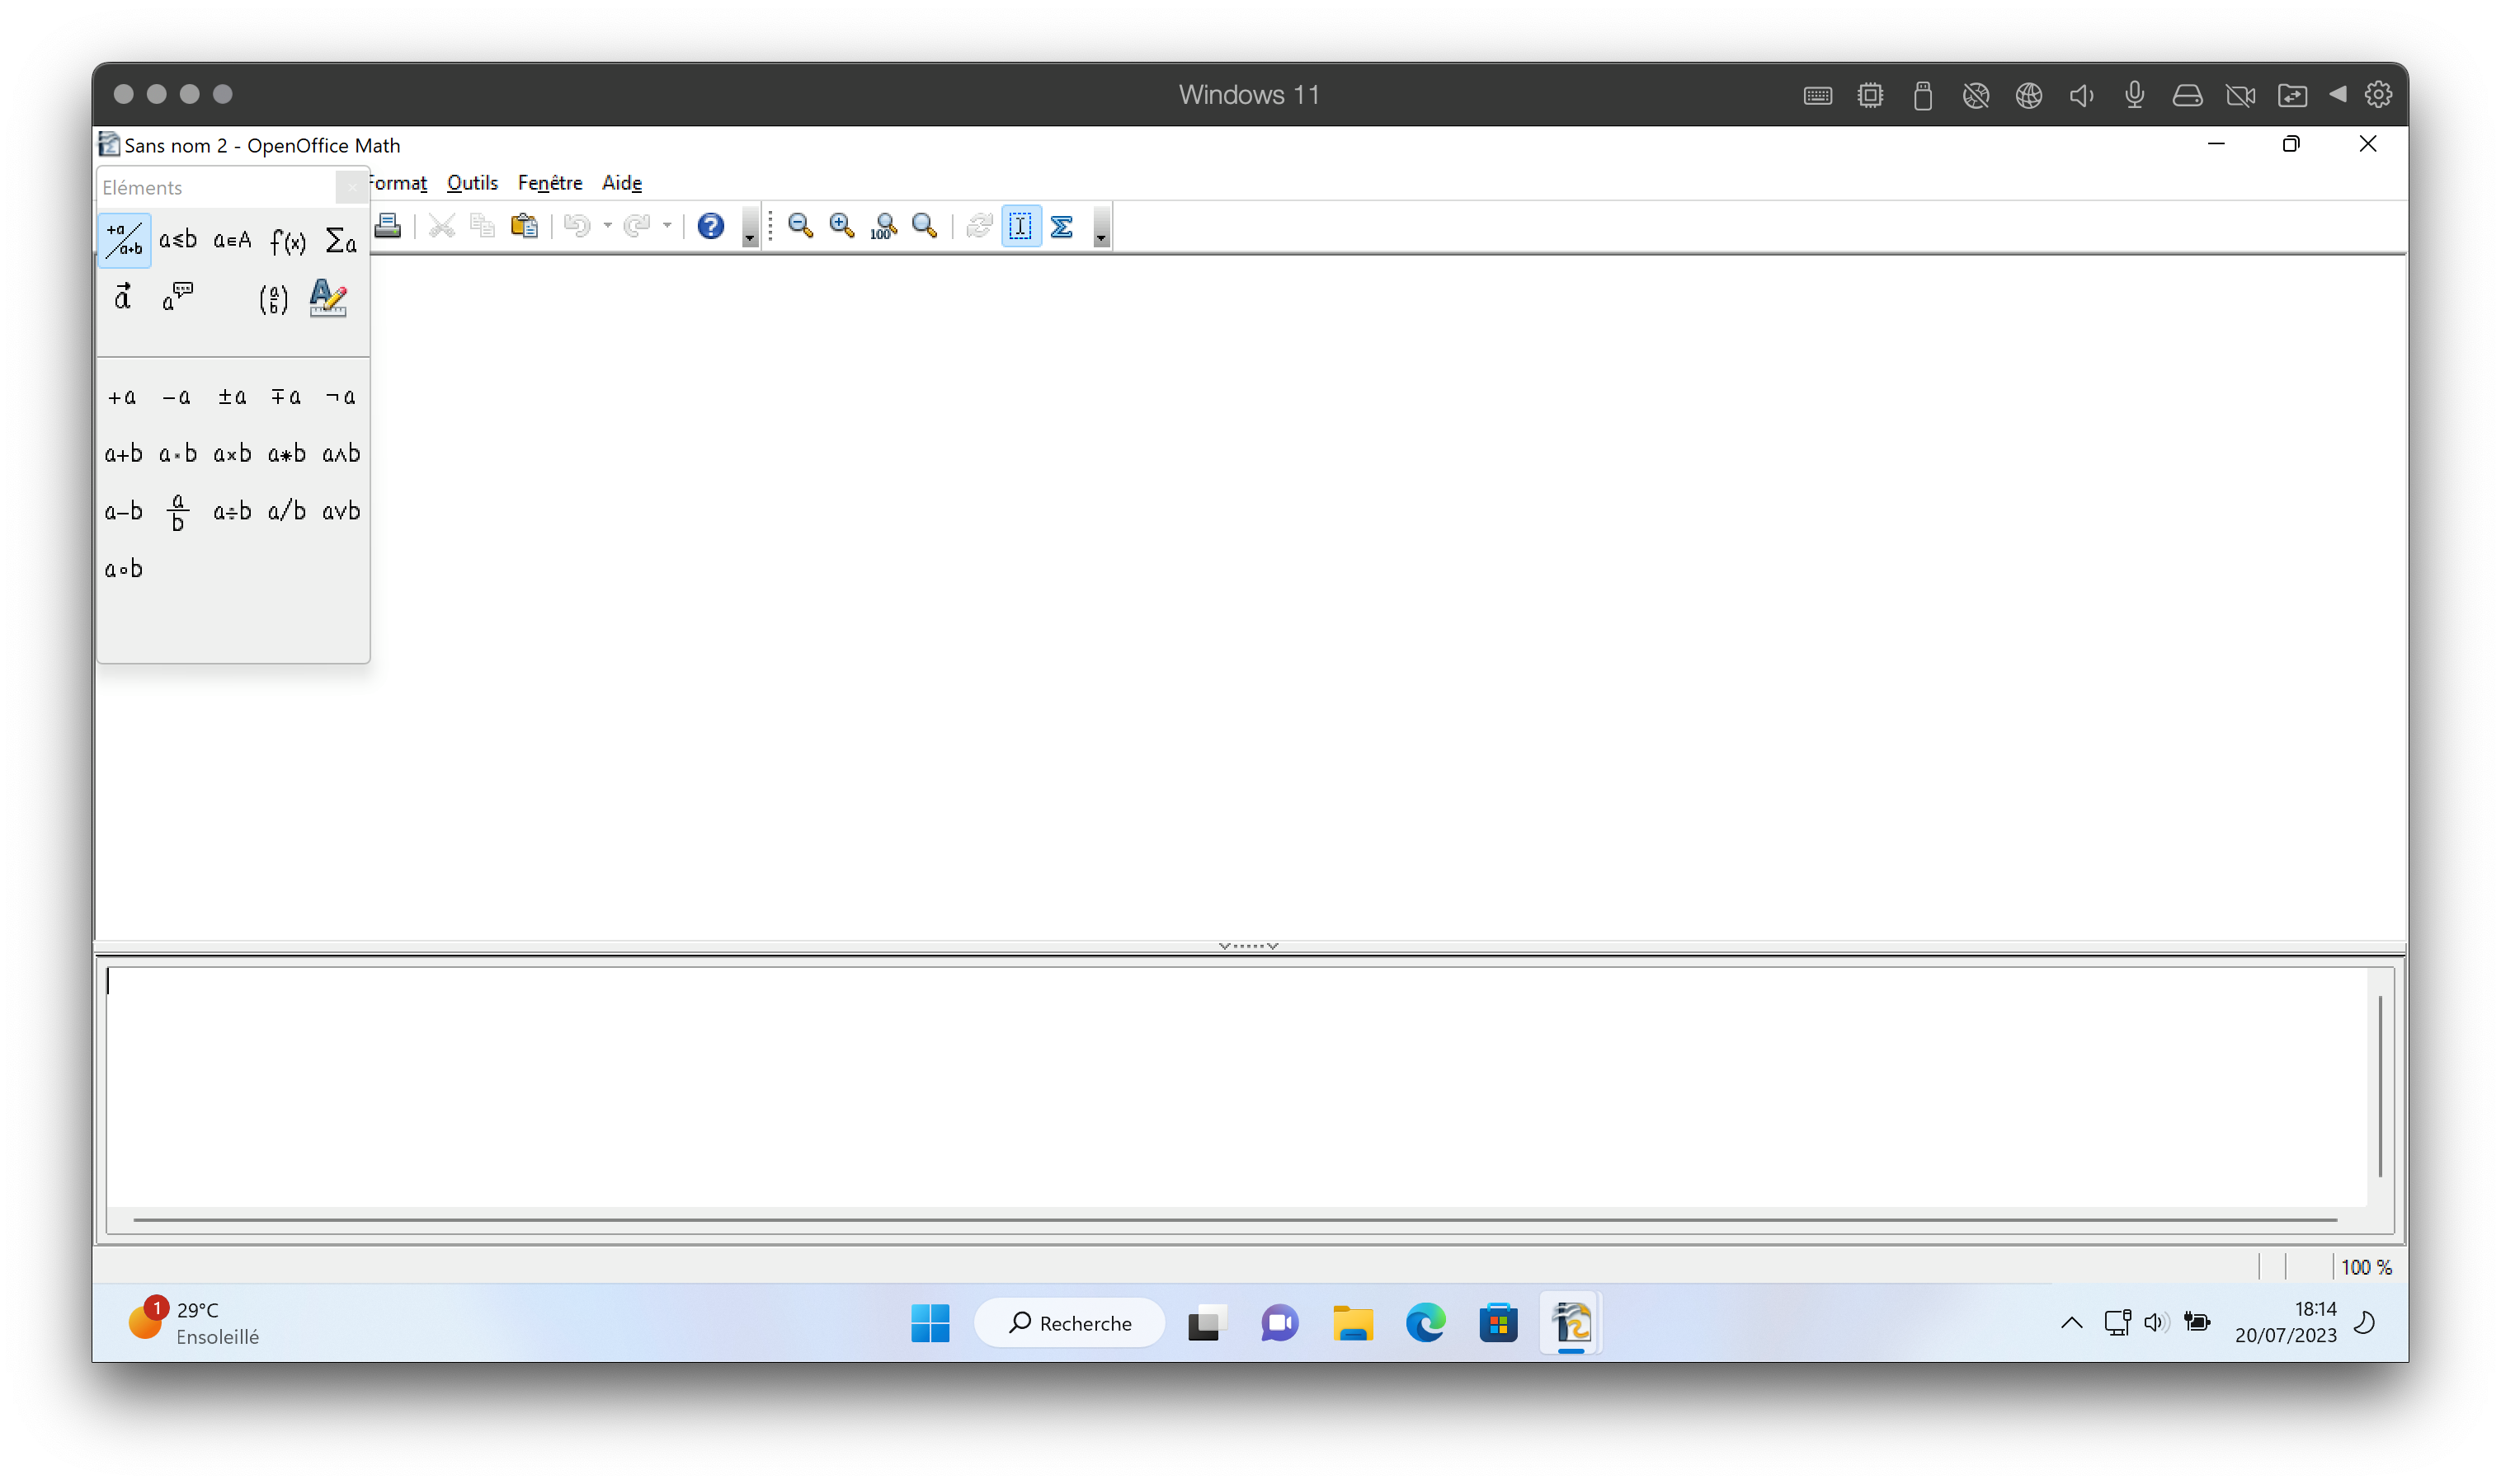Click inside the formula command editor

1237,1086
